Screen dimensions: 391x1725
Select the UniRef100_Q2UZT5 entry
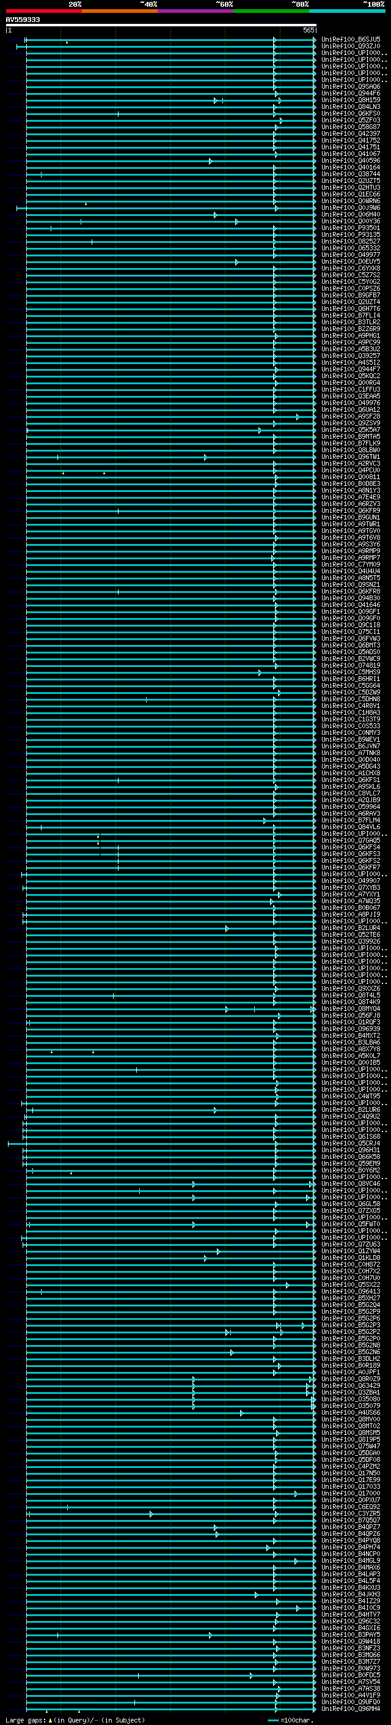(351, 181)
